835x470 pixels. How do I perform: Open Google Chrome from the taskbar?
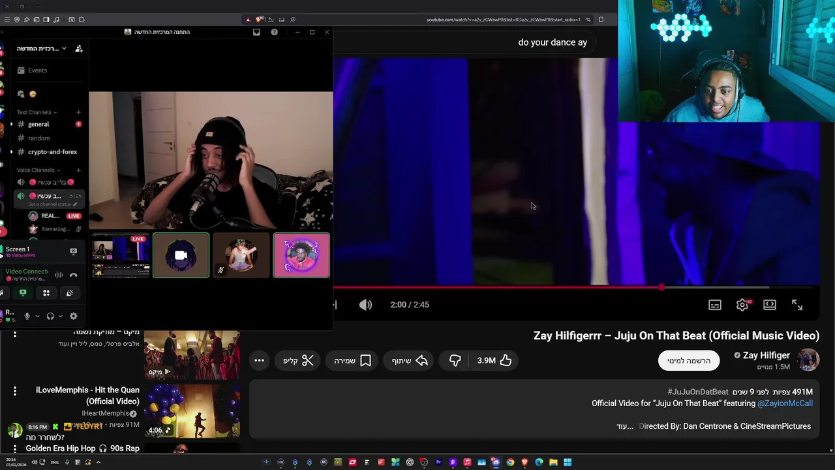pyautogui.click(x=510, y=462)
